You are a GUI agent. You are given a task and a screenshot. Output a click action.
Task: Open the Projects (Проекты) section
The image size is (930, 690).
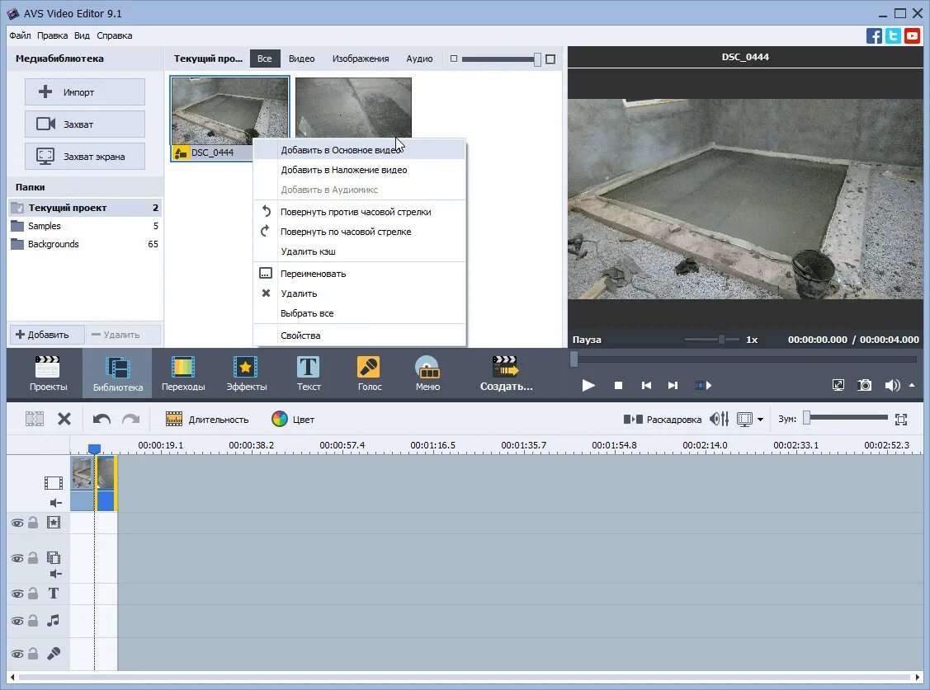click(x=48, y=373)
